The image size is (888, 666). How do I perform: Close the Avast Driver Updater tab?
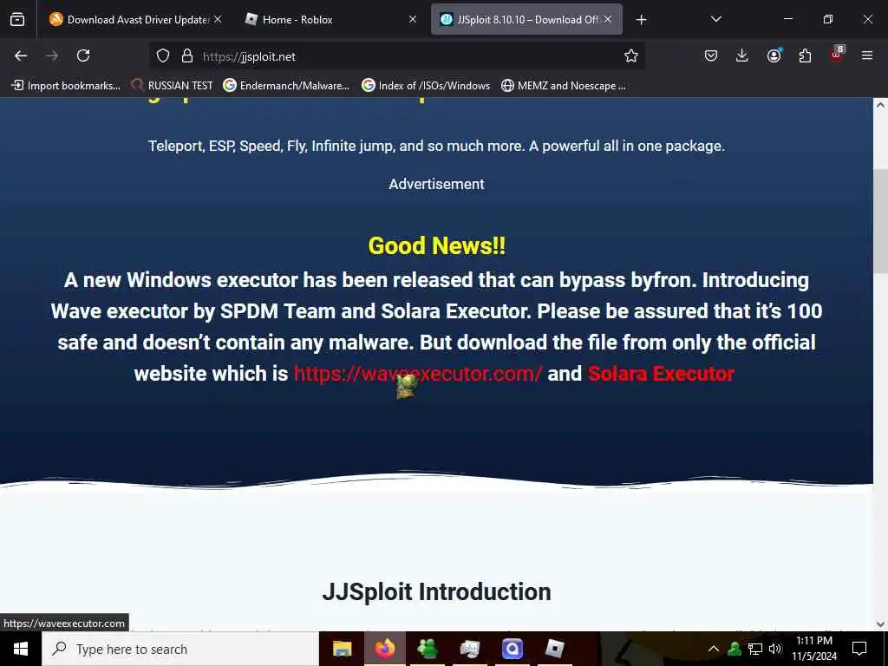pyautogui.click(x=218, y=19)
